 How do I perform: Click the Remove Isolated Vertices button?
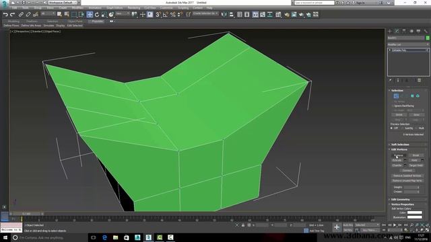pyautogui.click(x=407, y=175)
